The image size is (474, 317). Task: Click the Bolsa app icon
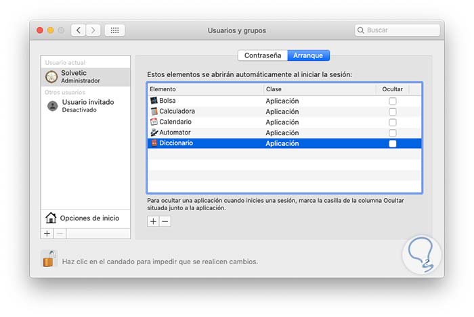click(154, 101)
